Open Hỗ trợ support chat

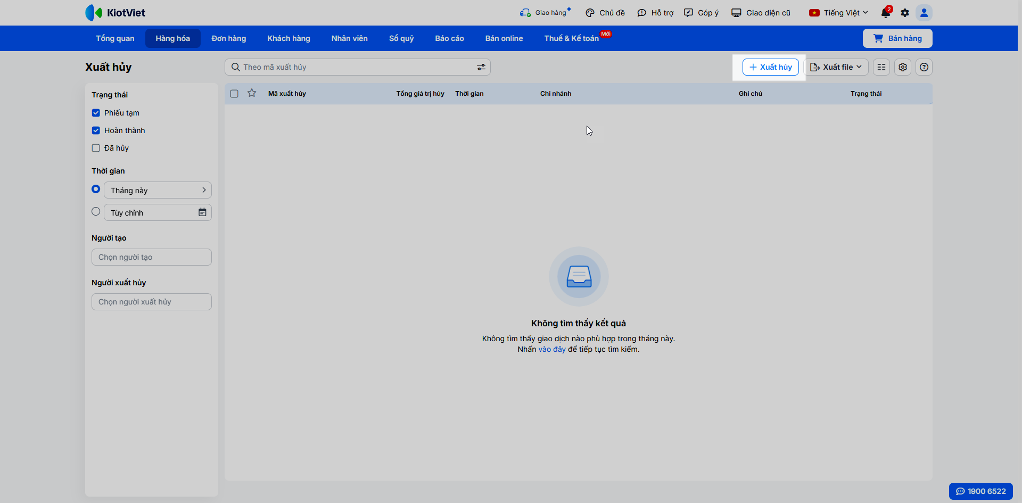pyautogui.click(x=655, y=13)
